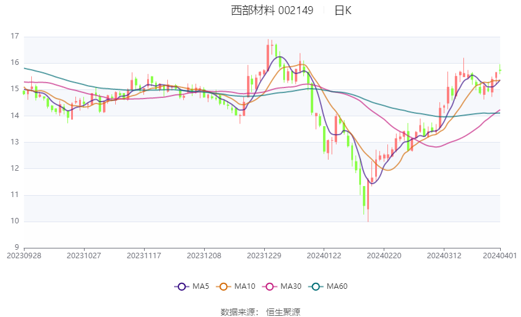Click the orange MA10 legend circle marker

point(224,286)
